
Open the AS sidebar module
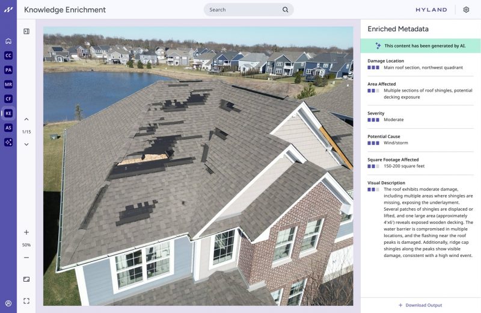pos(8,128)
